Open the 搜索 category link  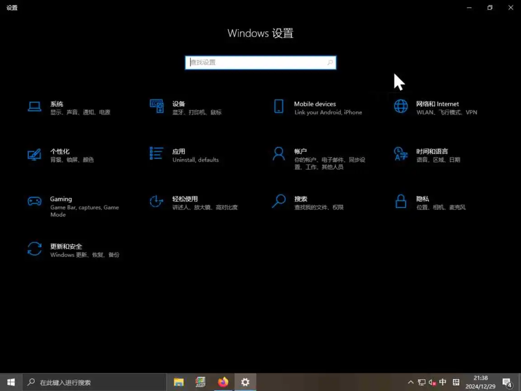point(301,199)
